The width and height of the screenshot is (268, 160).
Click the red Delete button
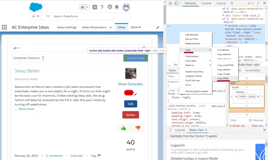[131, 115]
